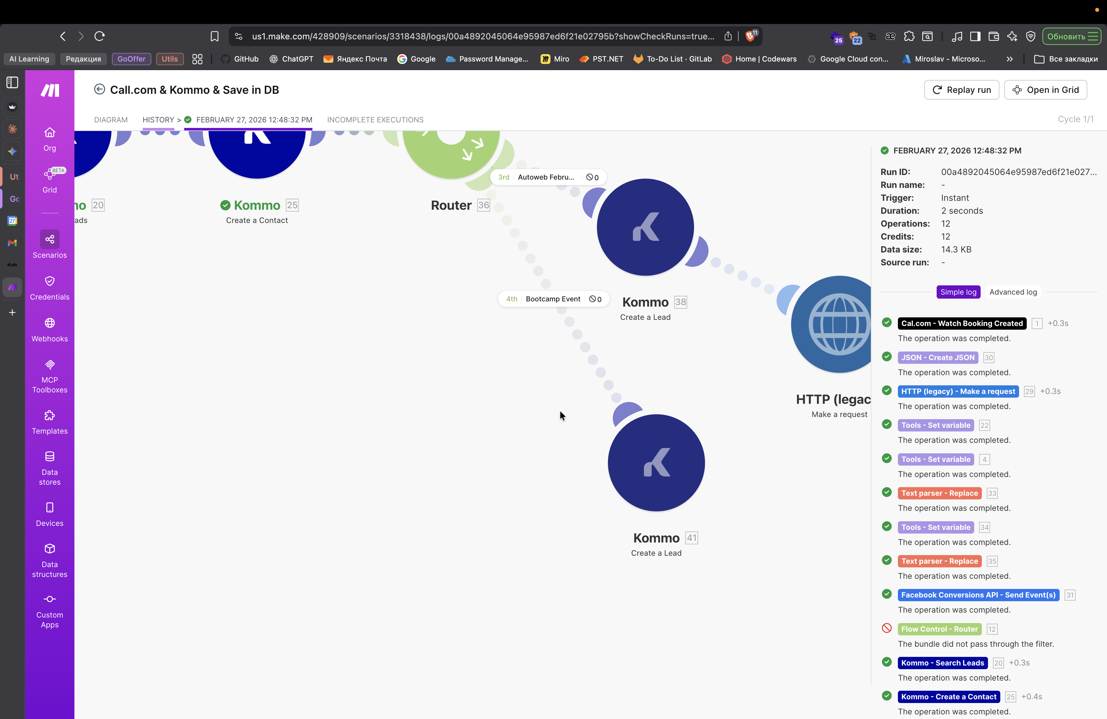1107x719 pixels.
Task: Open MCP Toolboxes page
Action: tap(49, 376)
